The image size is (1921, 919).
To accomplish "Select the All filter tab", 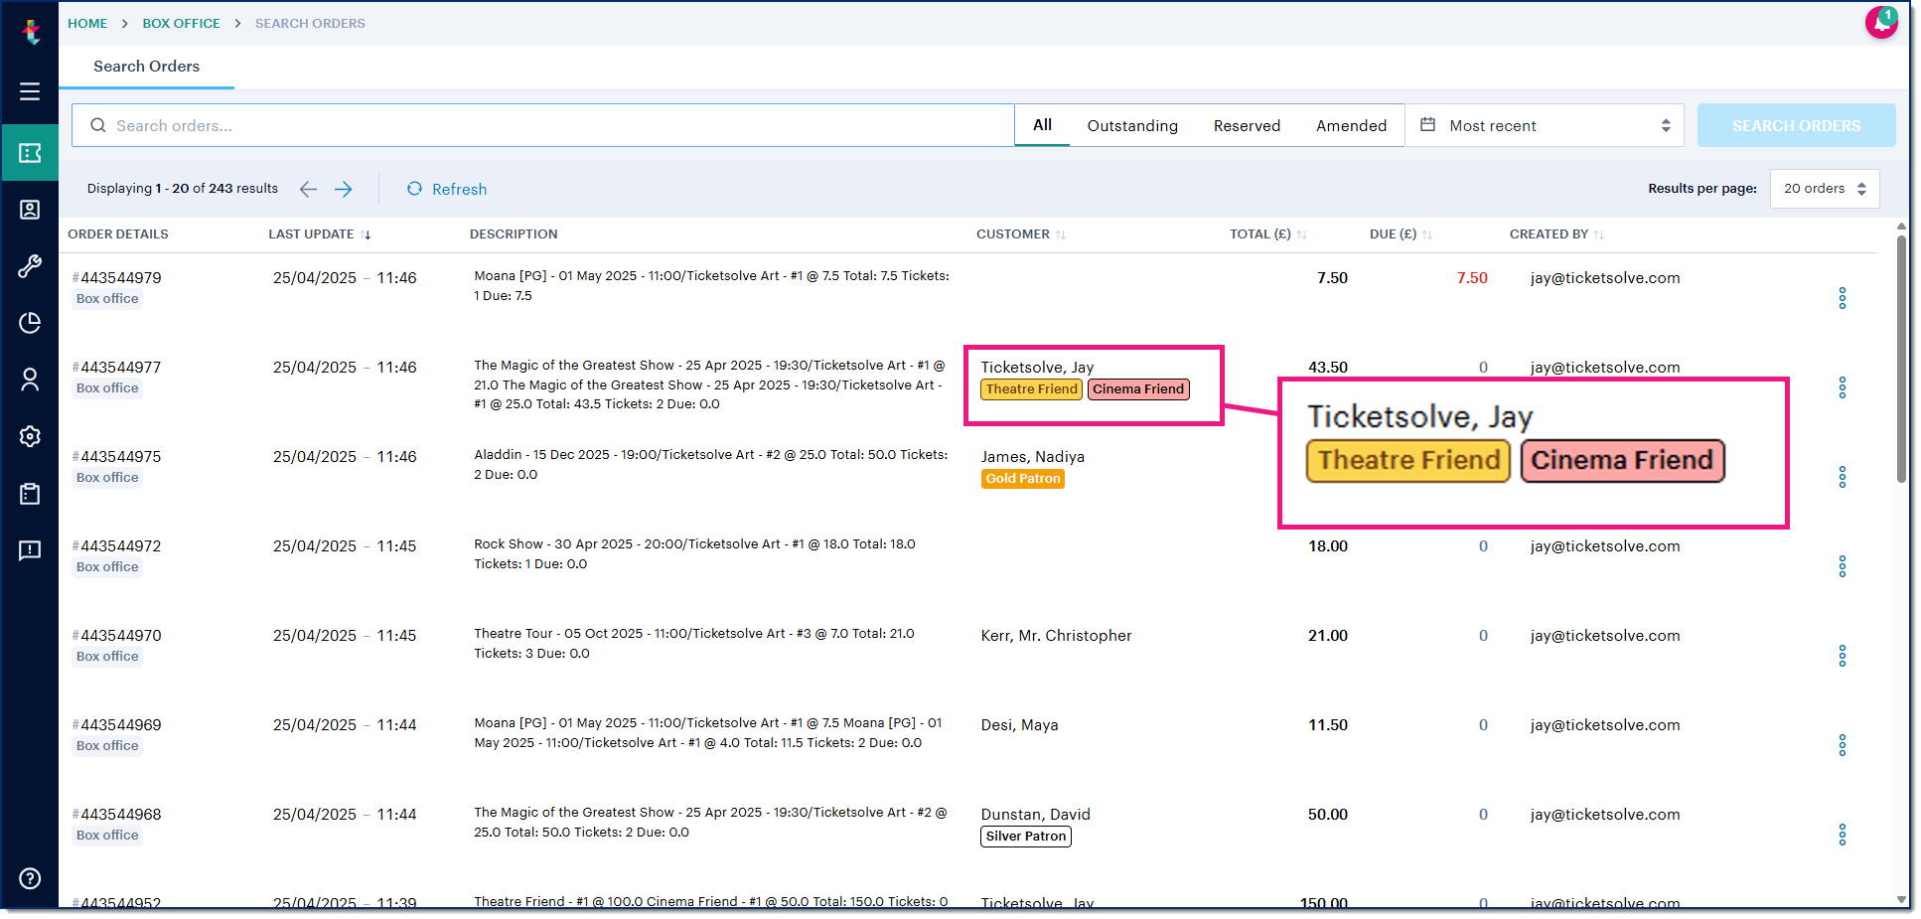I will pyautogui.click(x=1042, y=125).
